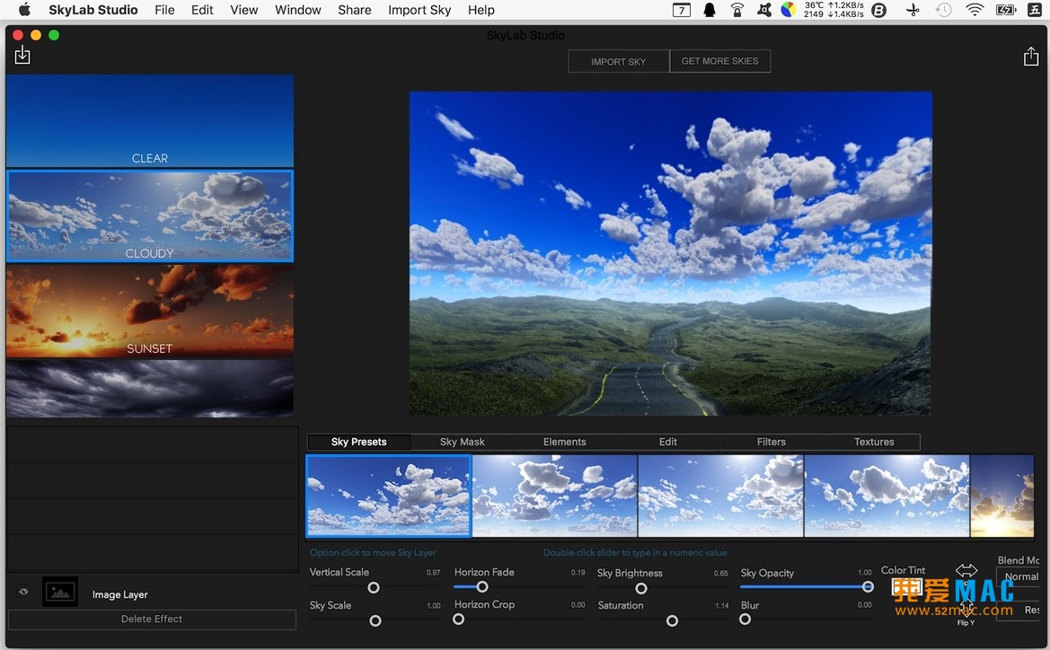
Task: Click the Sky Opacity slider handle
Action: click(868, 586)
